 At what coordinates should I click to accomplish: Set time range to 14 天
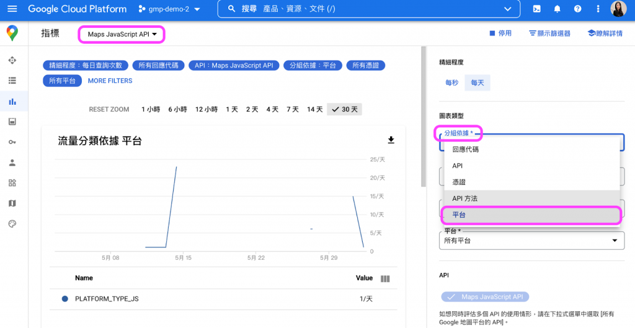[314, 109]
